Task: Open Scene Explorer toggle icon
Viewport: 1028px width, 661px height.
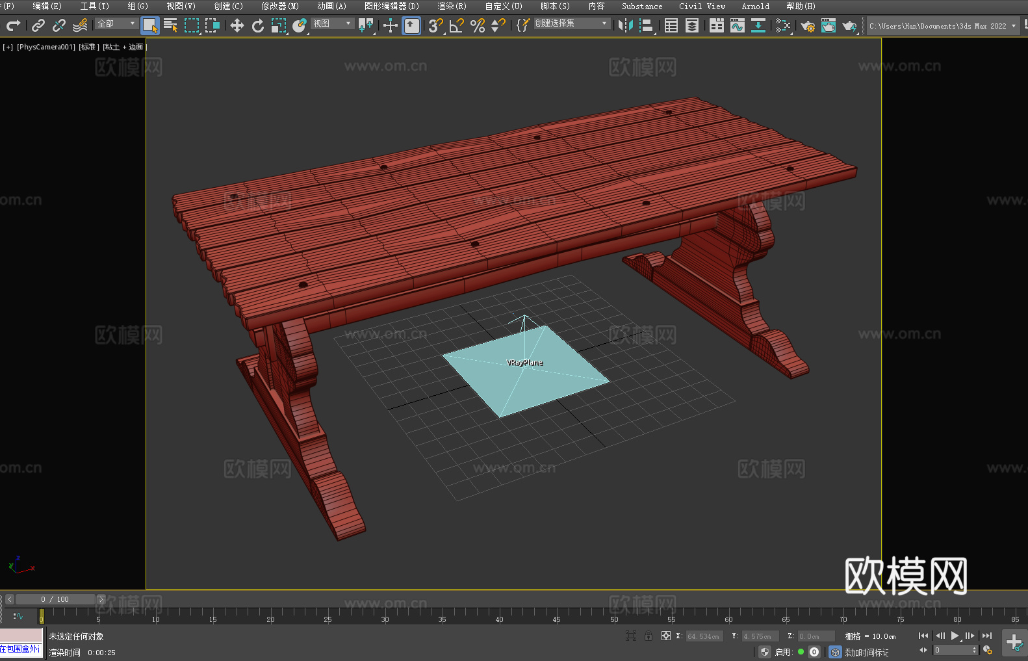Action: (x=671, y=25)
